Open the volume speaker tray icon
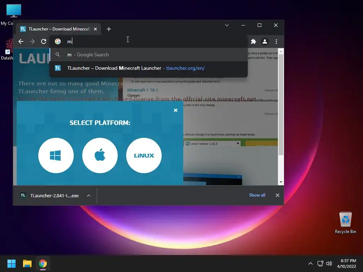This screenshot has height=272, width=363. (329, 263)
